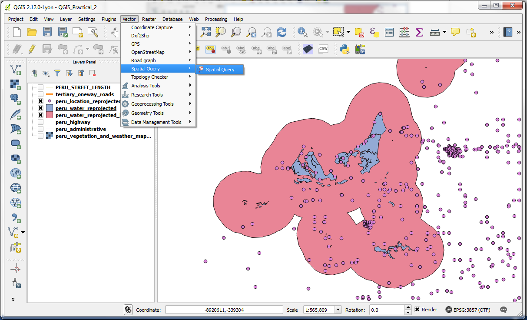Image resolution: width=527 pixels, height=320 pixels.
Task: Click the EPSG:3857 (OTF) CRS button
Action: click(x=468, y=310)
